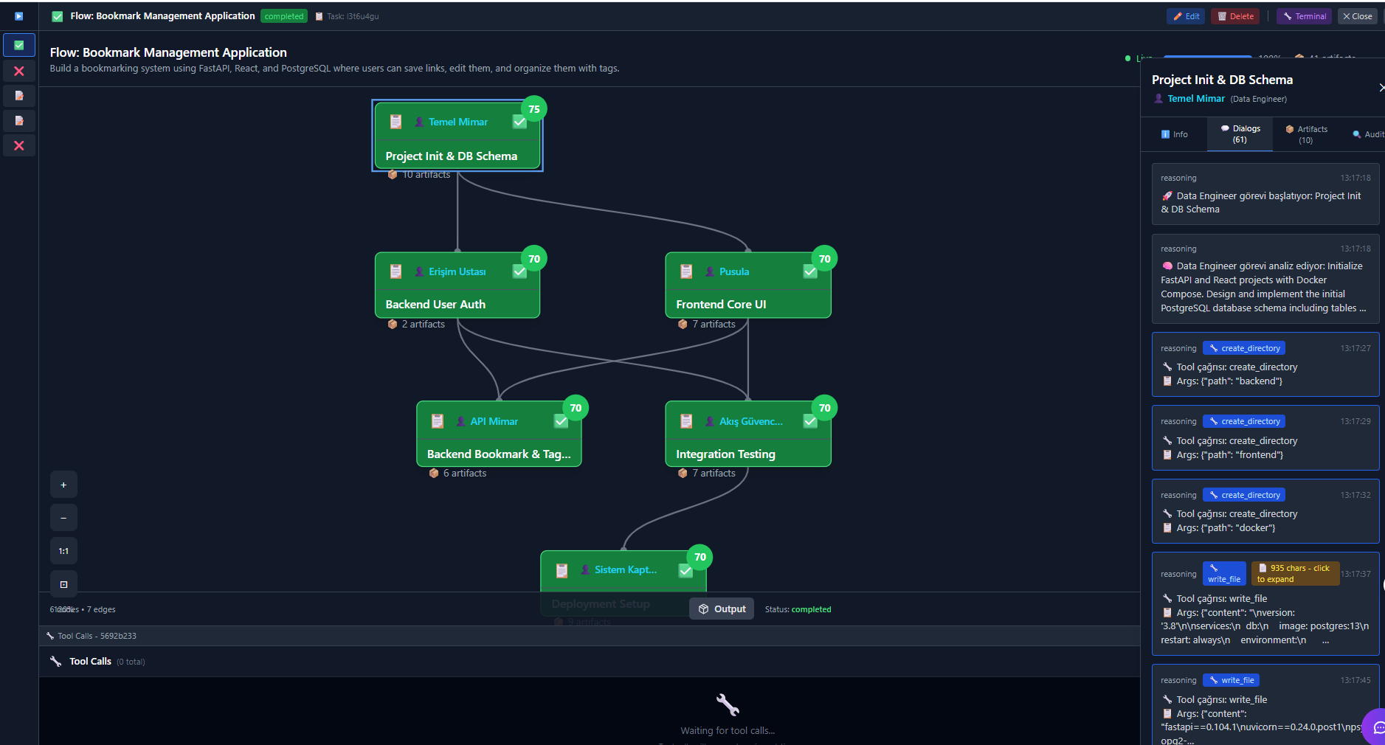
Task: Click the 70 score badge on Frontend Core UI node
Action: 825,259
